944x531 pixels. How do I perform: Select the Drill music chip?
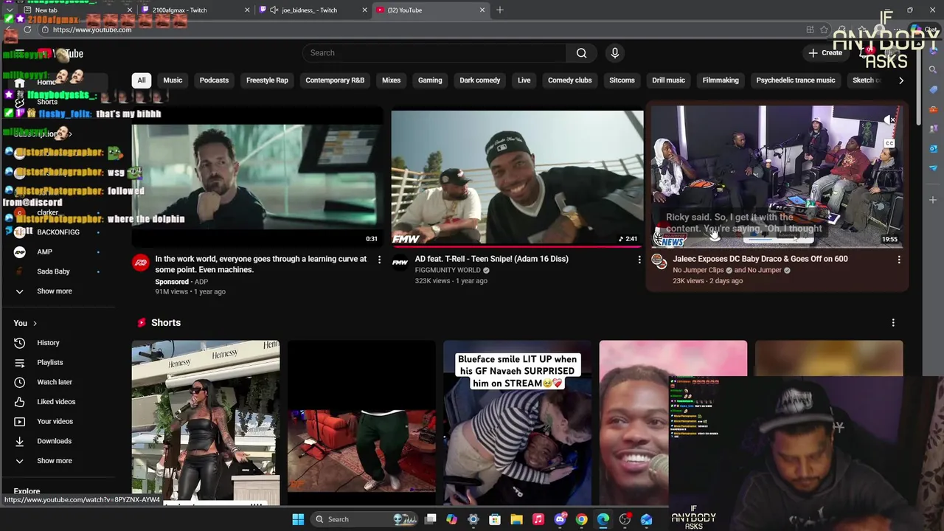669,80
